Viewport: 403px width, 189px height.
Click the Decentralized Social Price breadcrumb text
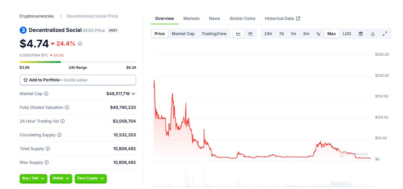pos(92,16)
